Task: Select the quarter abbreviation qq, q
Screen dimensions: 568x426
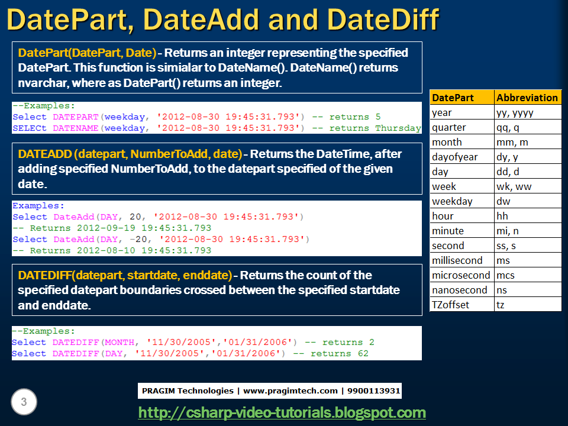Action: tap(508, 127)
